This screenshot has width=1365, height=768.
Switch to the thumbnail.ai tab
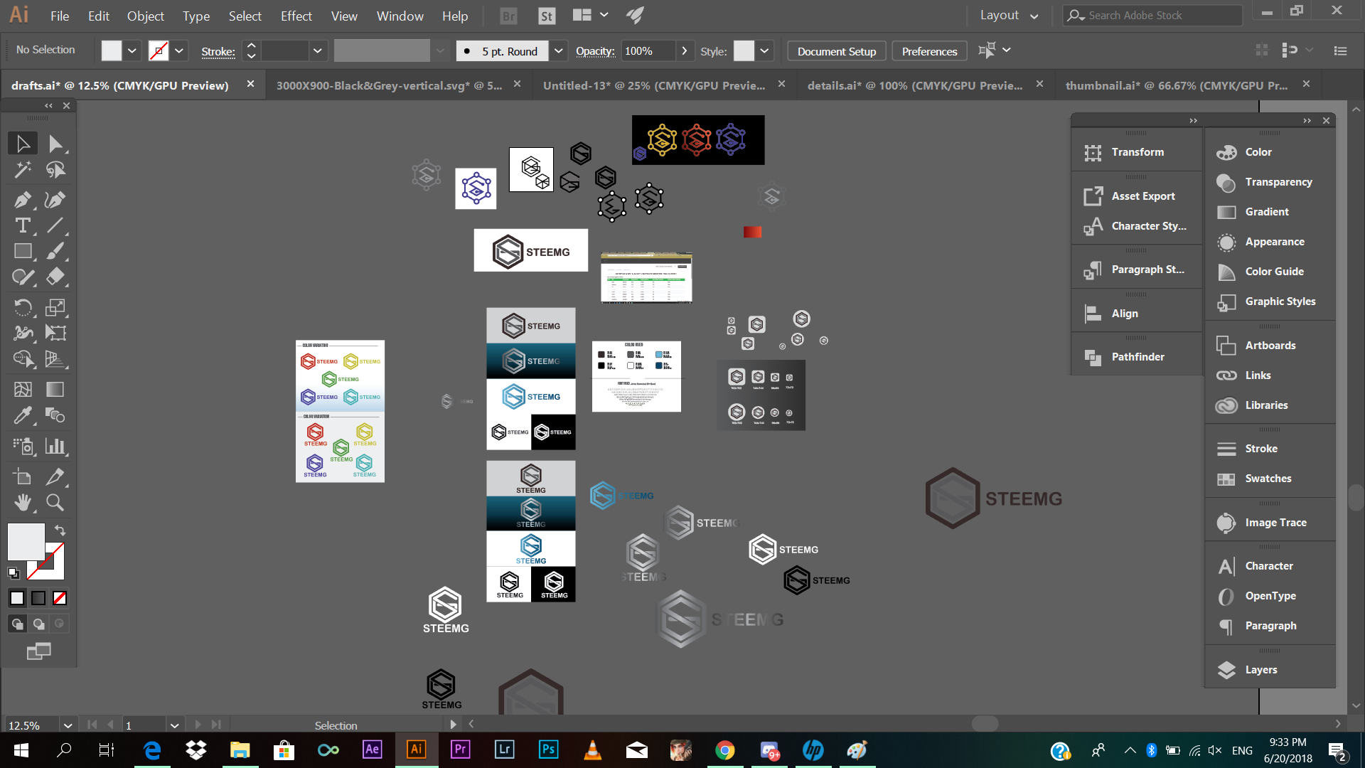[1177, 85]
